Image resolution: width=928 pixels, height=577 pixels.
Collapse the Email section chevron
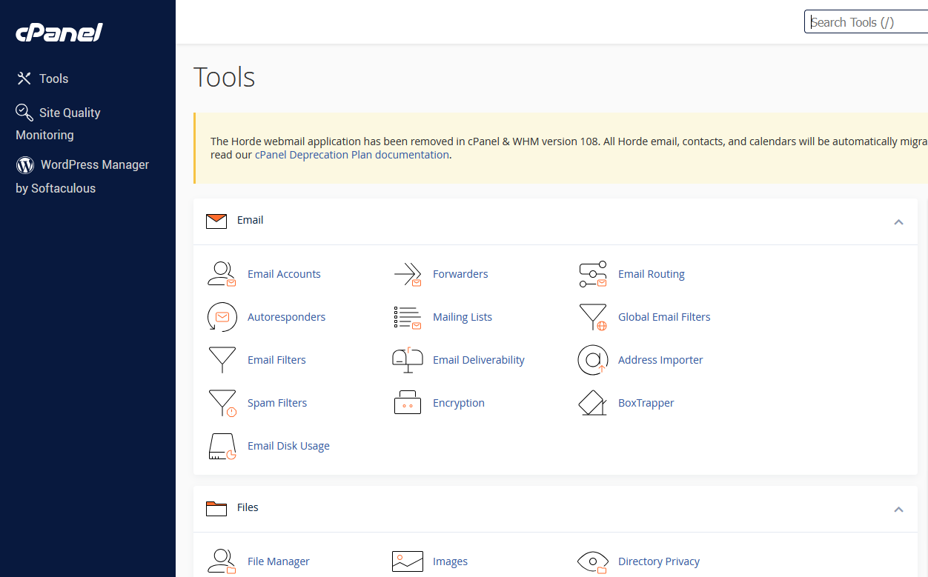point(898,221)
